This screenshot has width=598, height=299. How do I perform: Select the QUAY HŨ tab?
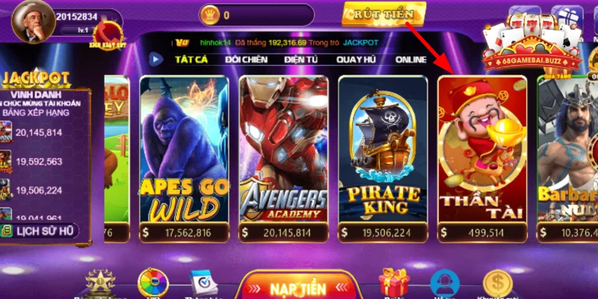[x=356, y=60]
